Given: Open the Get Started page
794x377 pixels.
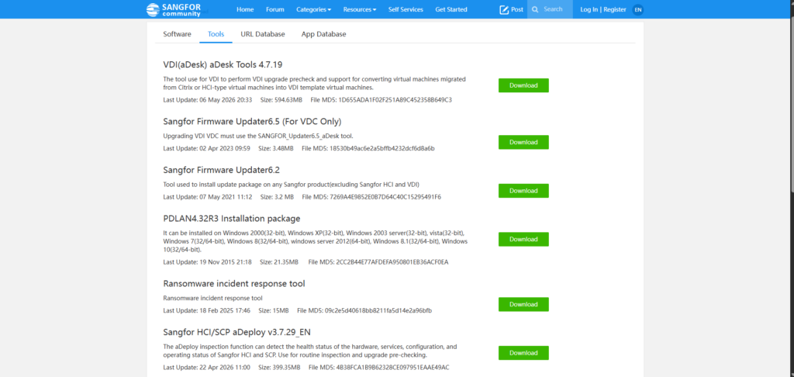Looking at the screenshot, I should tap(451, 9).
